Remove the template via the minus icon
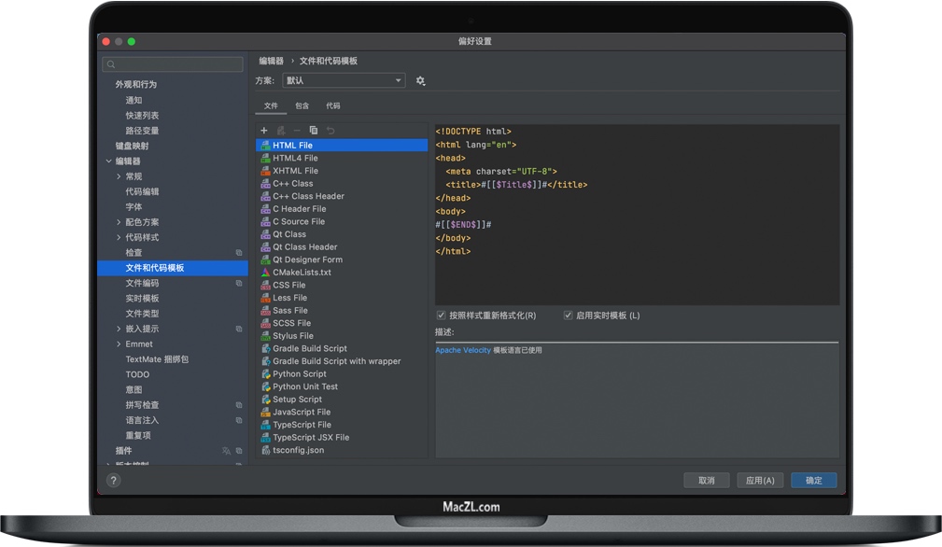This screenshot has width=942, height=547. tap(297, 130)
